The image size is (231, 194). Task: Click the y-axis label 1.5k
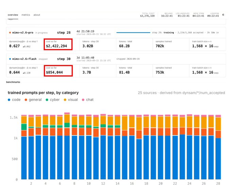pyautogui.click(x=14, y=118)
